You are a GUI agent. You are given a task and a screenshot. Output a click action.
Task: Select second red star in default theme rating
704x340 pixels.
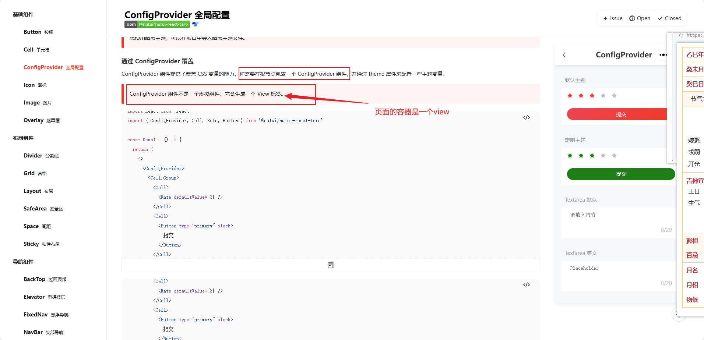point(581,96)
